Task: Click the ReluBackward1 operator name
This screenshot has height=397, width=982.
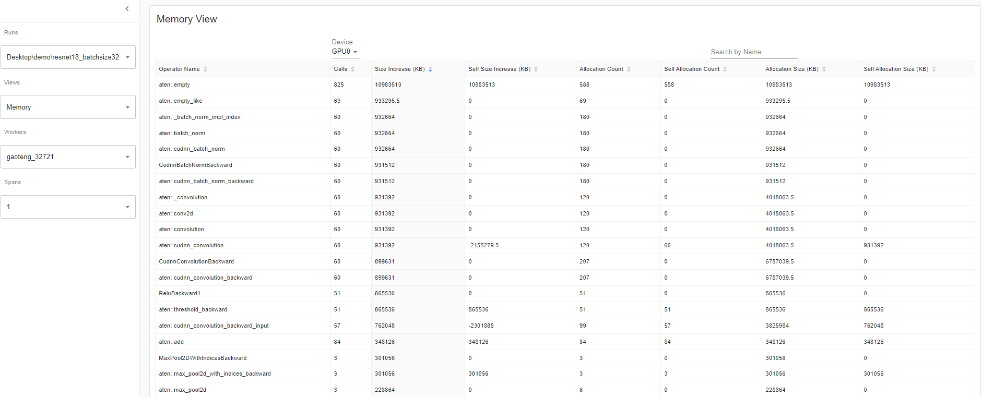Action: coord(180,293)
